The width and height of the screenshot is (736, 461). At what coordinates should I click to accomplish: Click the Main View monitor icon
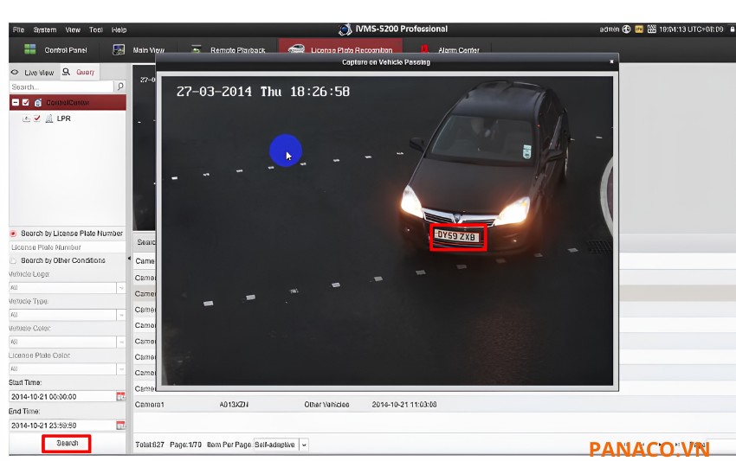point(119,49)
